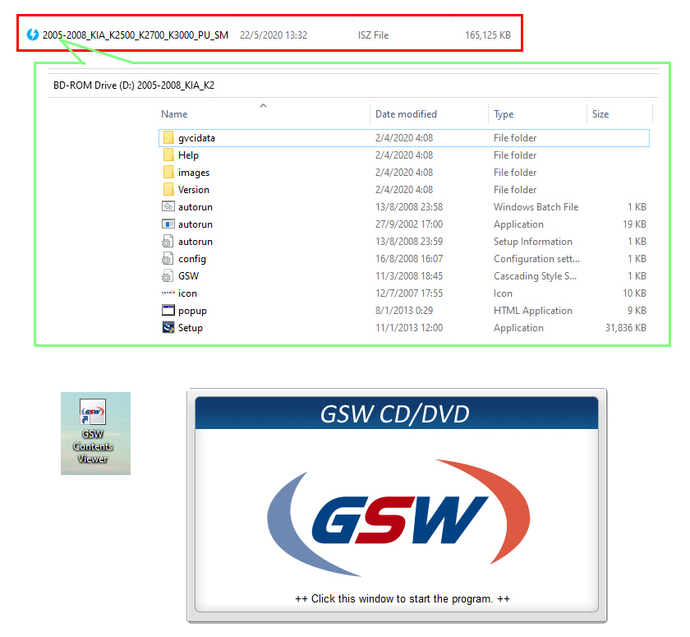Click the autorun Application icon

tap(168, 224)
